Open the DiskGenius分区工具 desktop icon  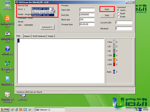click(7, 21)
